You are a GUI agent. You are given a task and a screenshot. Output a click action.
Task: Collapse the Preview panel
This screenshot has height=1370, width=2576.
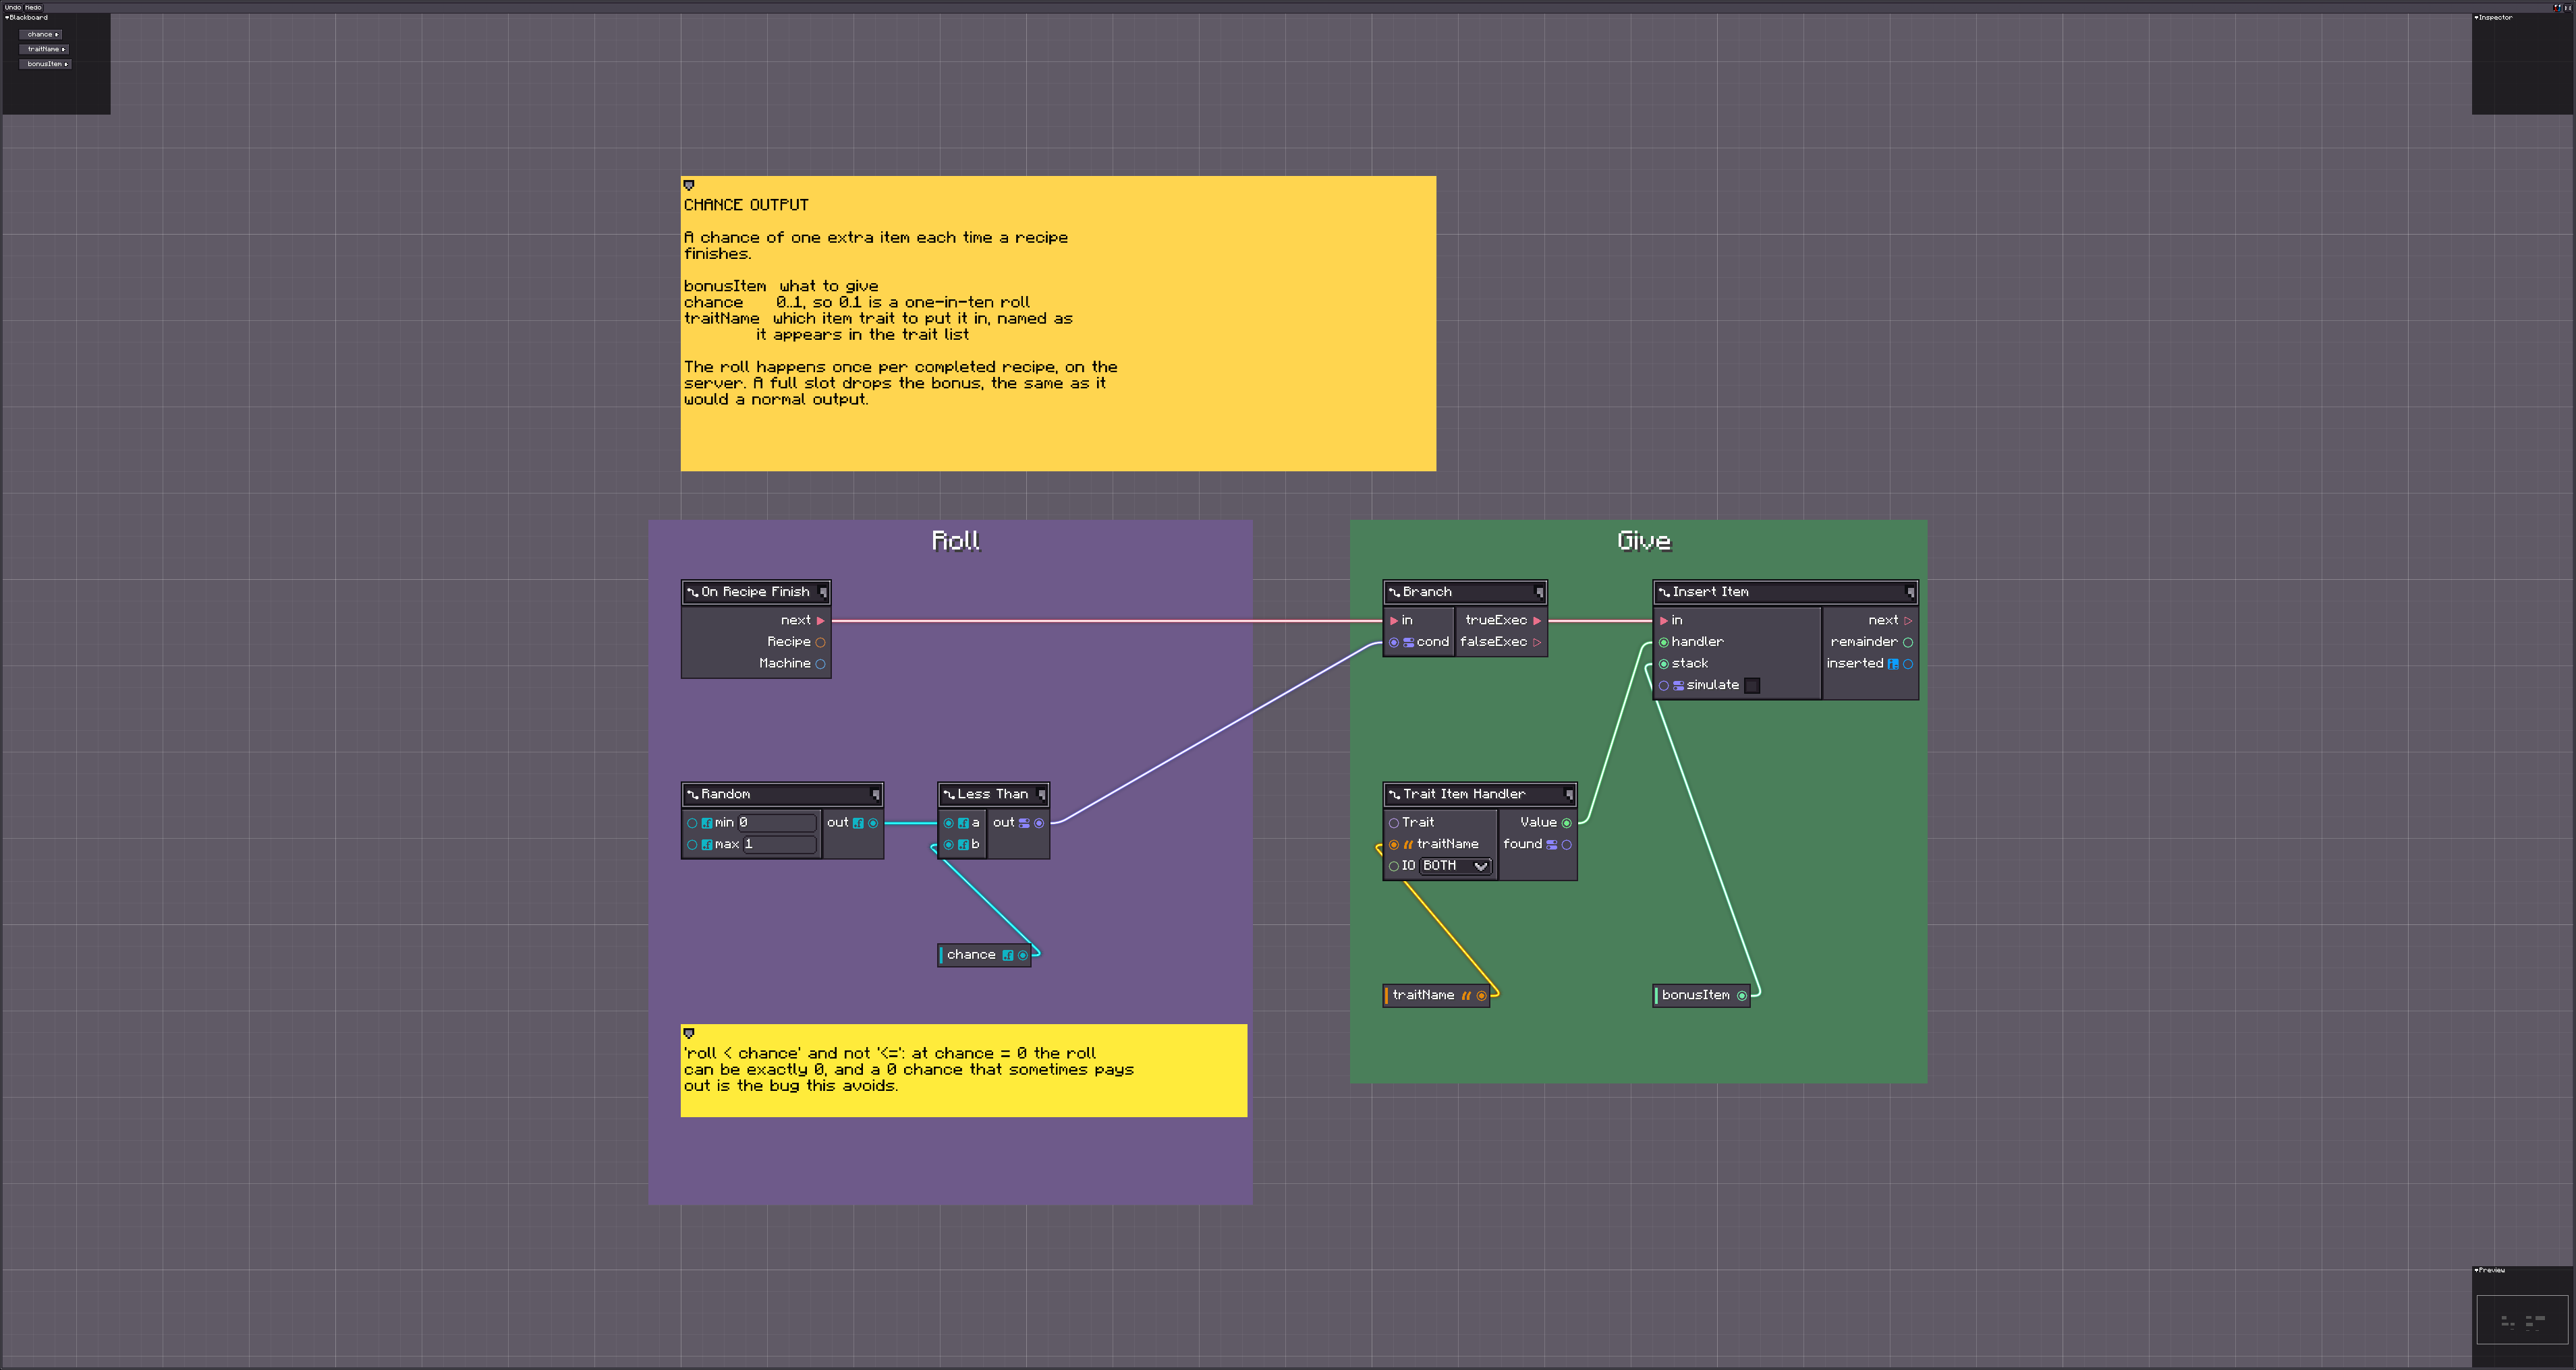coord(2476,1270)
